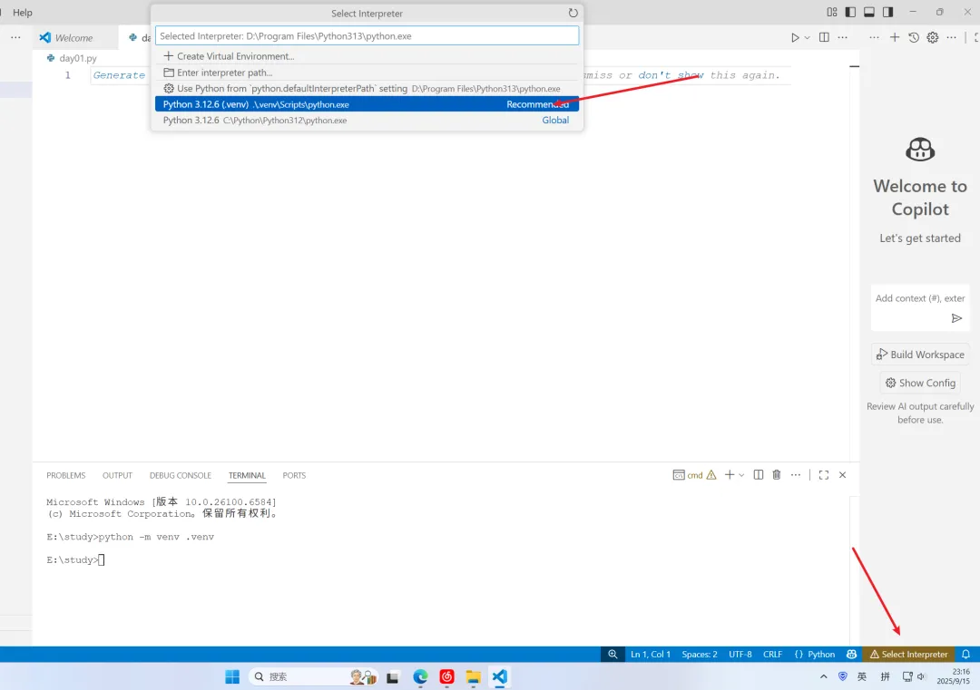Start a new Copilot chat with the plus icon
This screenshot has height=690, width=980.
tap(895, 37)
